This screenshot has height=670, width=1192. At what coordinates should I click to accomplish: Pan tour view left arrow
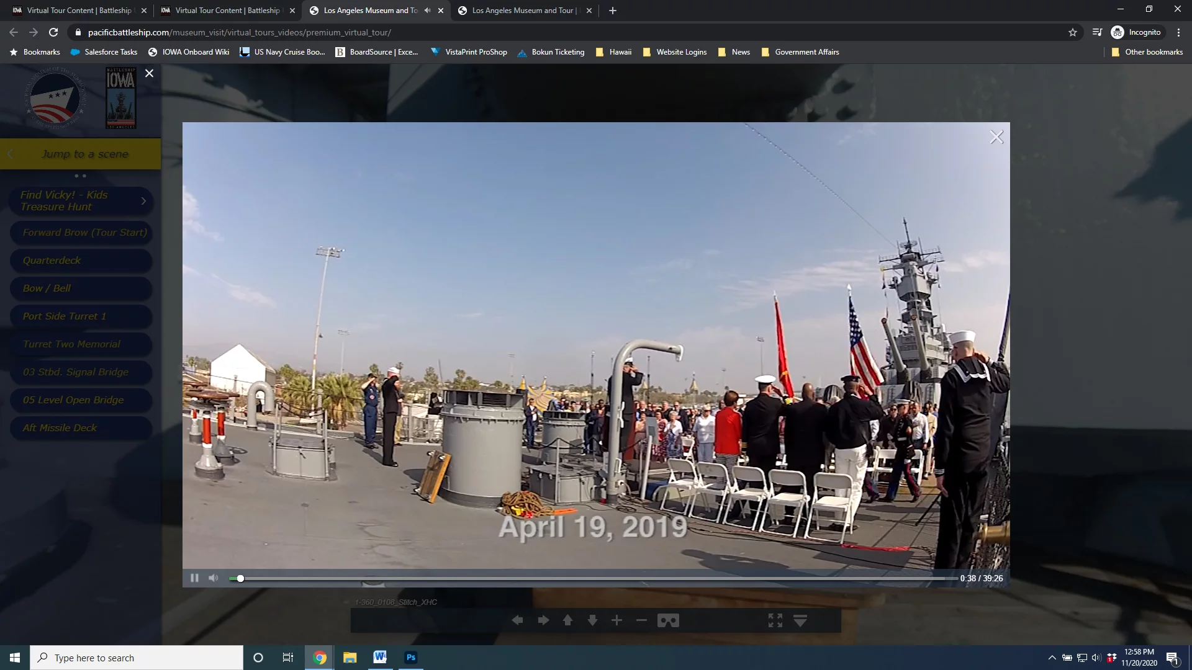[x=517, y=620]
